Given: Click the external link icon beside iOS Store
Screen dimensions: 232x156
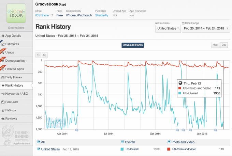Looking at the screenshot, I should [x=52, y=15].
